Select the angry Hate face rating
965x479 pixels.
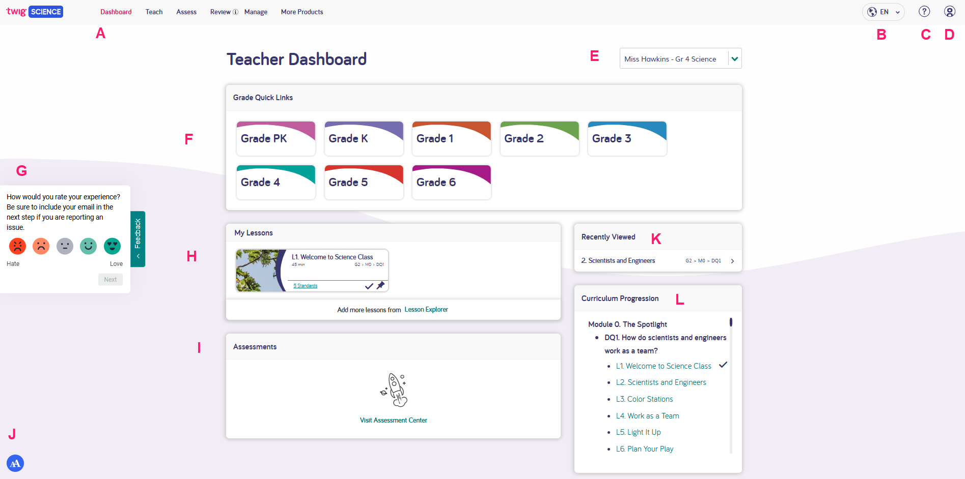[x=17, y=246]
